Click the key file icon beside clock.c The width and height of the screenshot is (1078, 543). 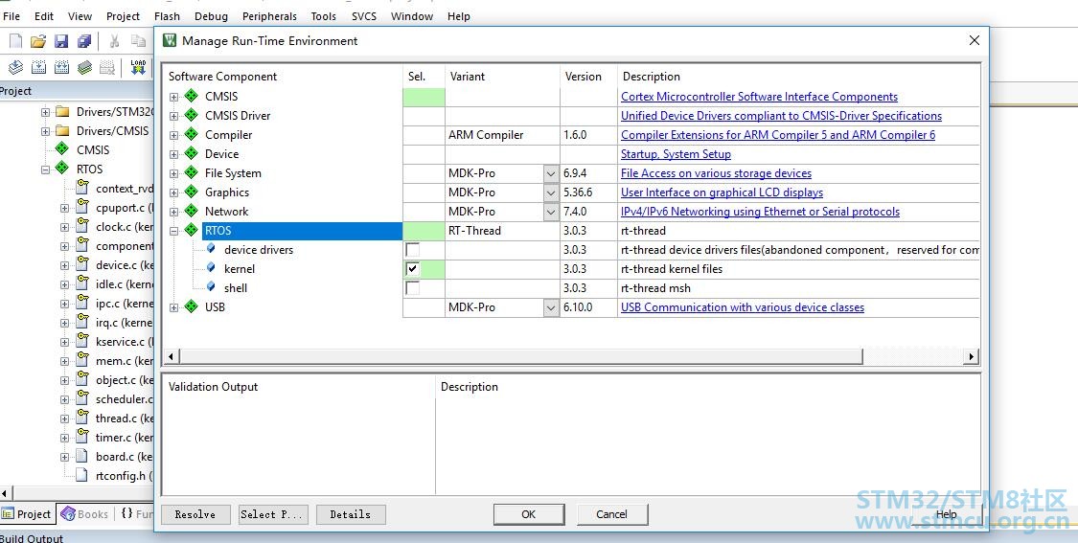(81, 225)
